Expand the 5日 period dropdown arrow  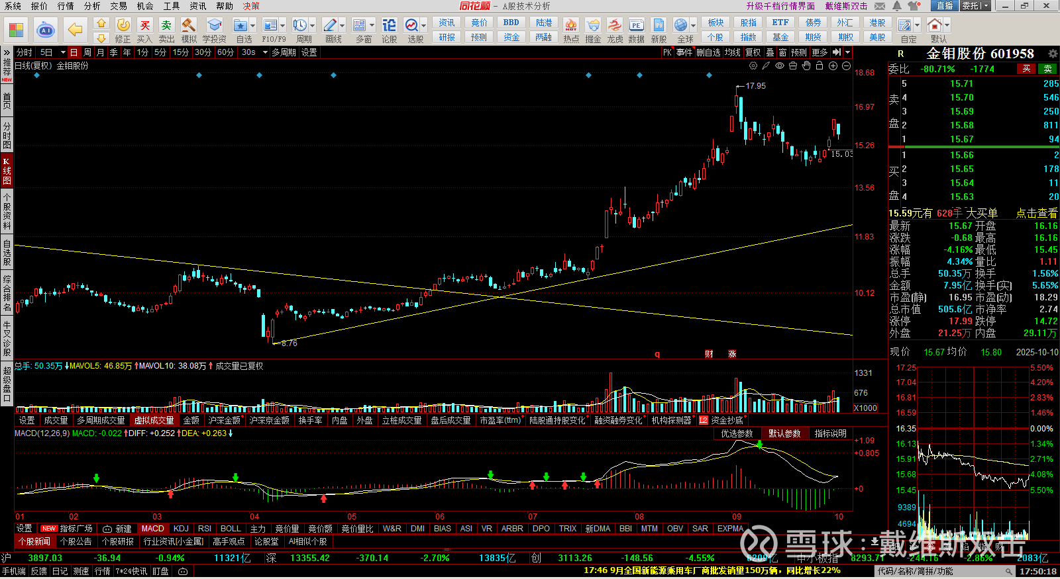point(63,52)
